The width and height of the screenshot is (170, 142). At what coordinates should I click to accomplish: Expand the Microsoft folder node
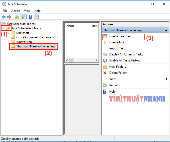pyautogui.click(x=8, y=33)
